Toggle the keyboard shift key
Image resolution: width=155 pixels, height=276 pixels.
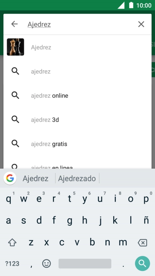[x=12, y=243]
